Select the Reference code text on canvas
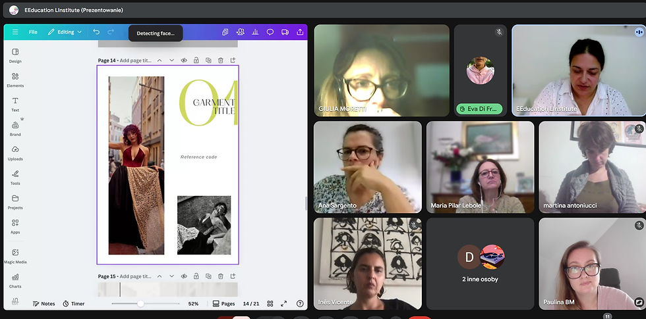 click(x=198, y=157)
